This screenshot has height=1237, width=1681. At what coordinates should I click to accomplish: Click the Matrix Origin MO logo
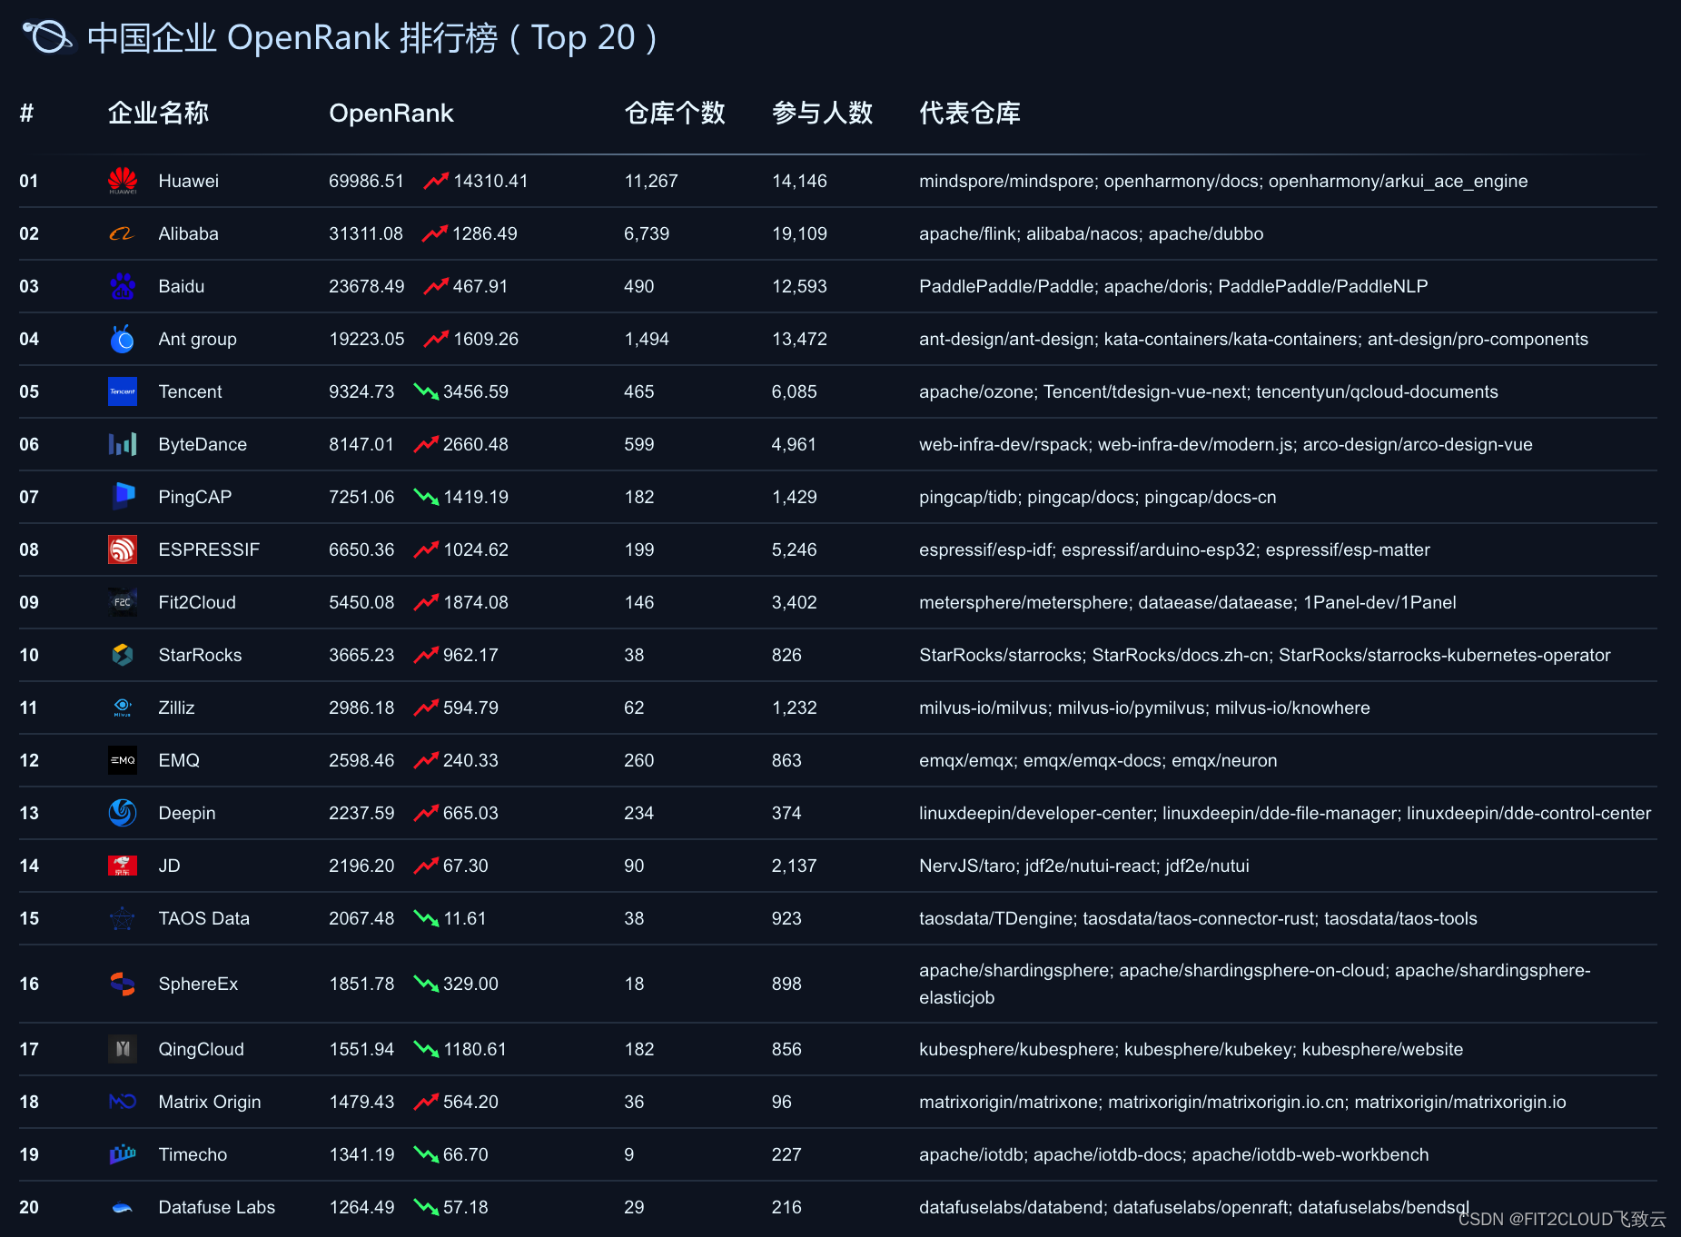point(123,1102)
